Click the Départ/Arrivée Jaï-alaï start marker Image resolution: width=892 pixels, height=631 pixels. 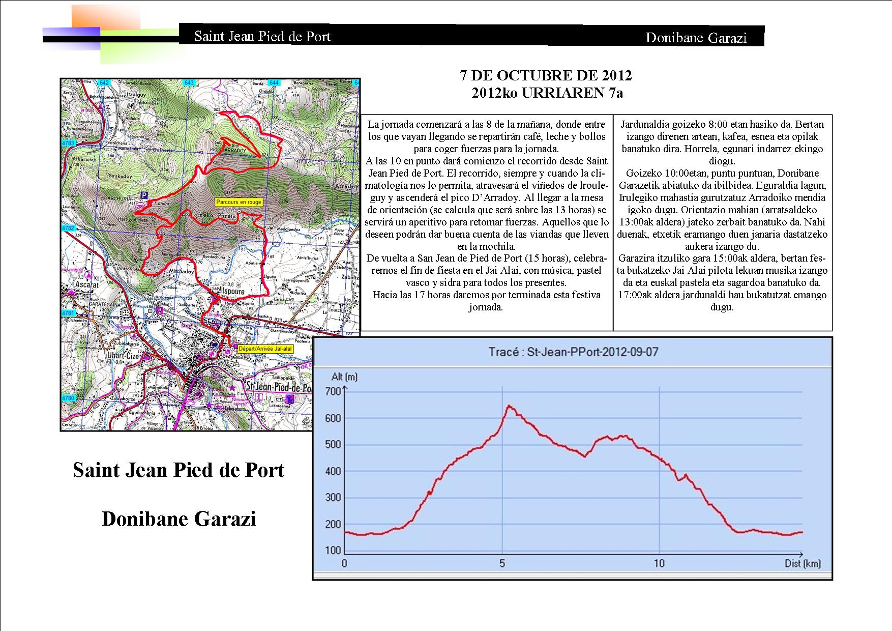click(232, 349)
